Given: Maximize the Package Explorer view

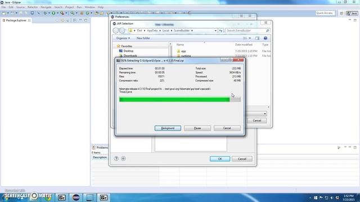Looking at the screenshot, I should (85, 20).
